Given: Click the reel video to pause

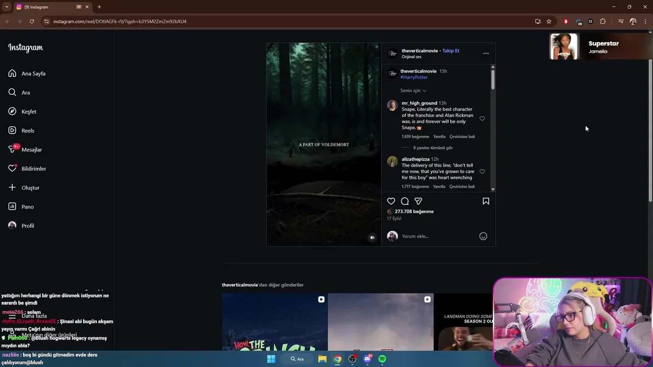Looking at the screenshot, I should click(323, 144).
